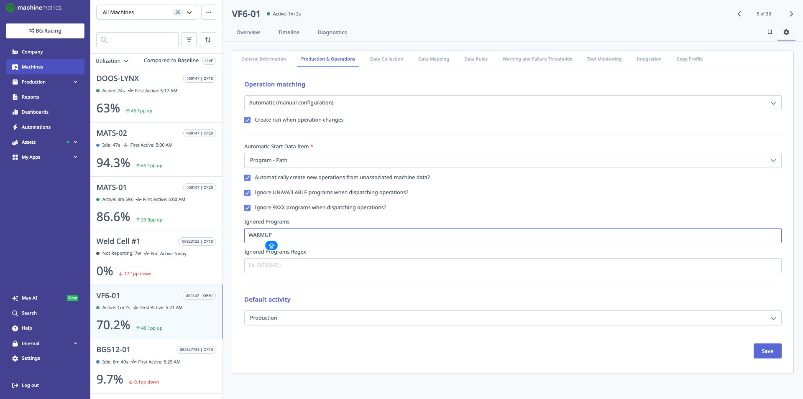Open the Default activity Production dropdown
The width and height of the screenshot is (803, 399).
[512, 318]
